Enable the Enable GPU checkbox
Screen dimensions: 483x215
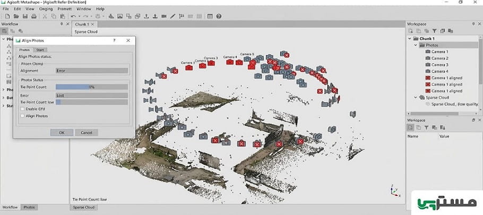point(22,109)
